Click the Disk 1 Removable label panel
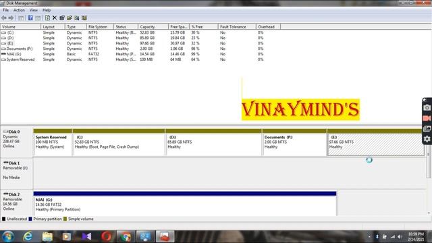This screenshot has height=243, width=432. pos(16,173)
